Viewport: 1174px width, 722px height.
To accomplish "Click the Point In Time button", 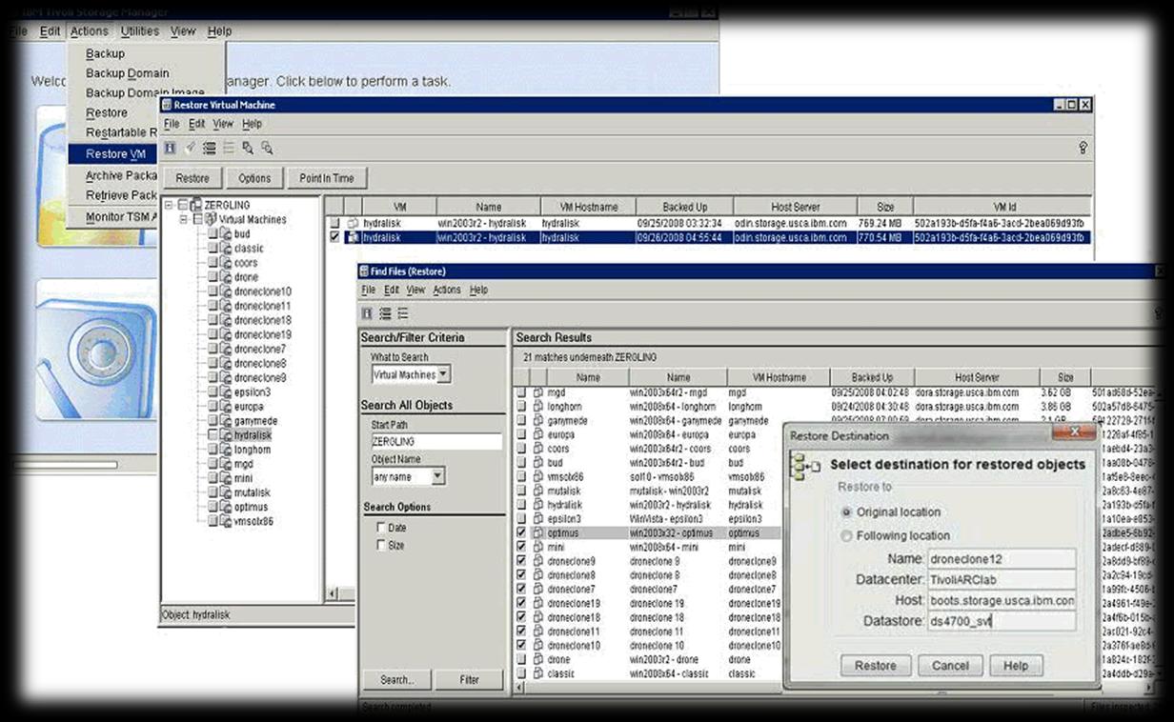I will click(x=327, y=178).
